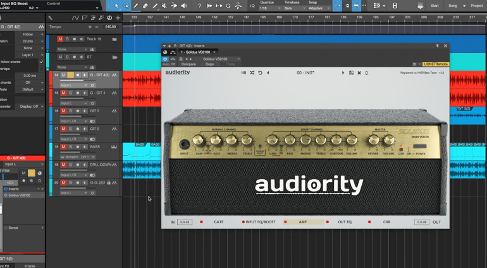Select the Arrow tool in toolbar

point(116,6)
